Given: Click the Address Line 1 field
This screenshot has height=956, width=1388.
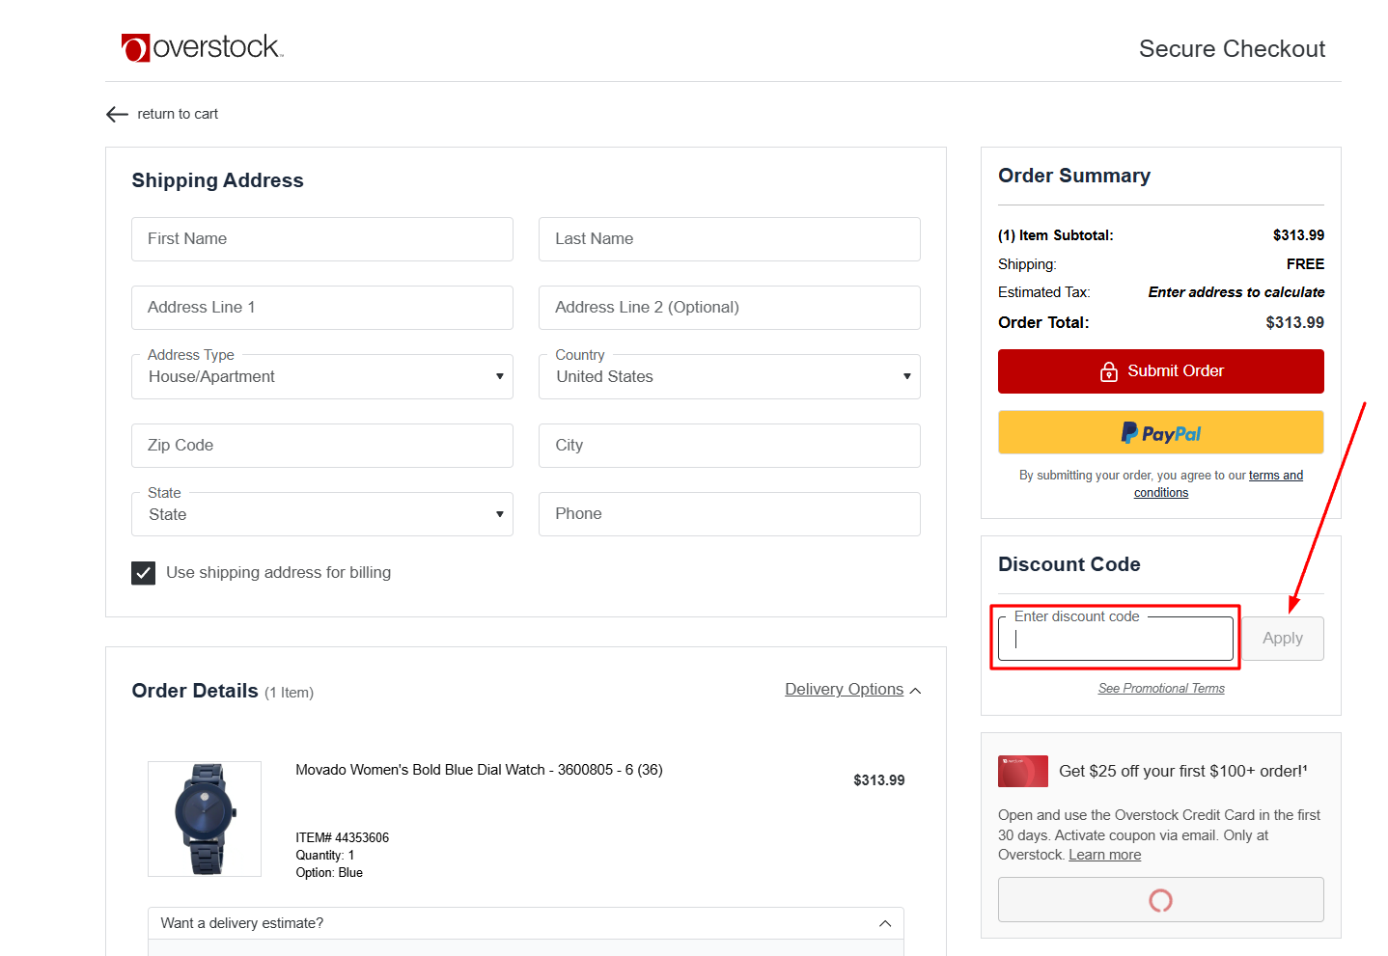Looking at the screenshot, I should click(322, 308).
